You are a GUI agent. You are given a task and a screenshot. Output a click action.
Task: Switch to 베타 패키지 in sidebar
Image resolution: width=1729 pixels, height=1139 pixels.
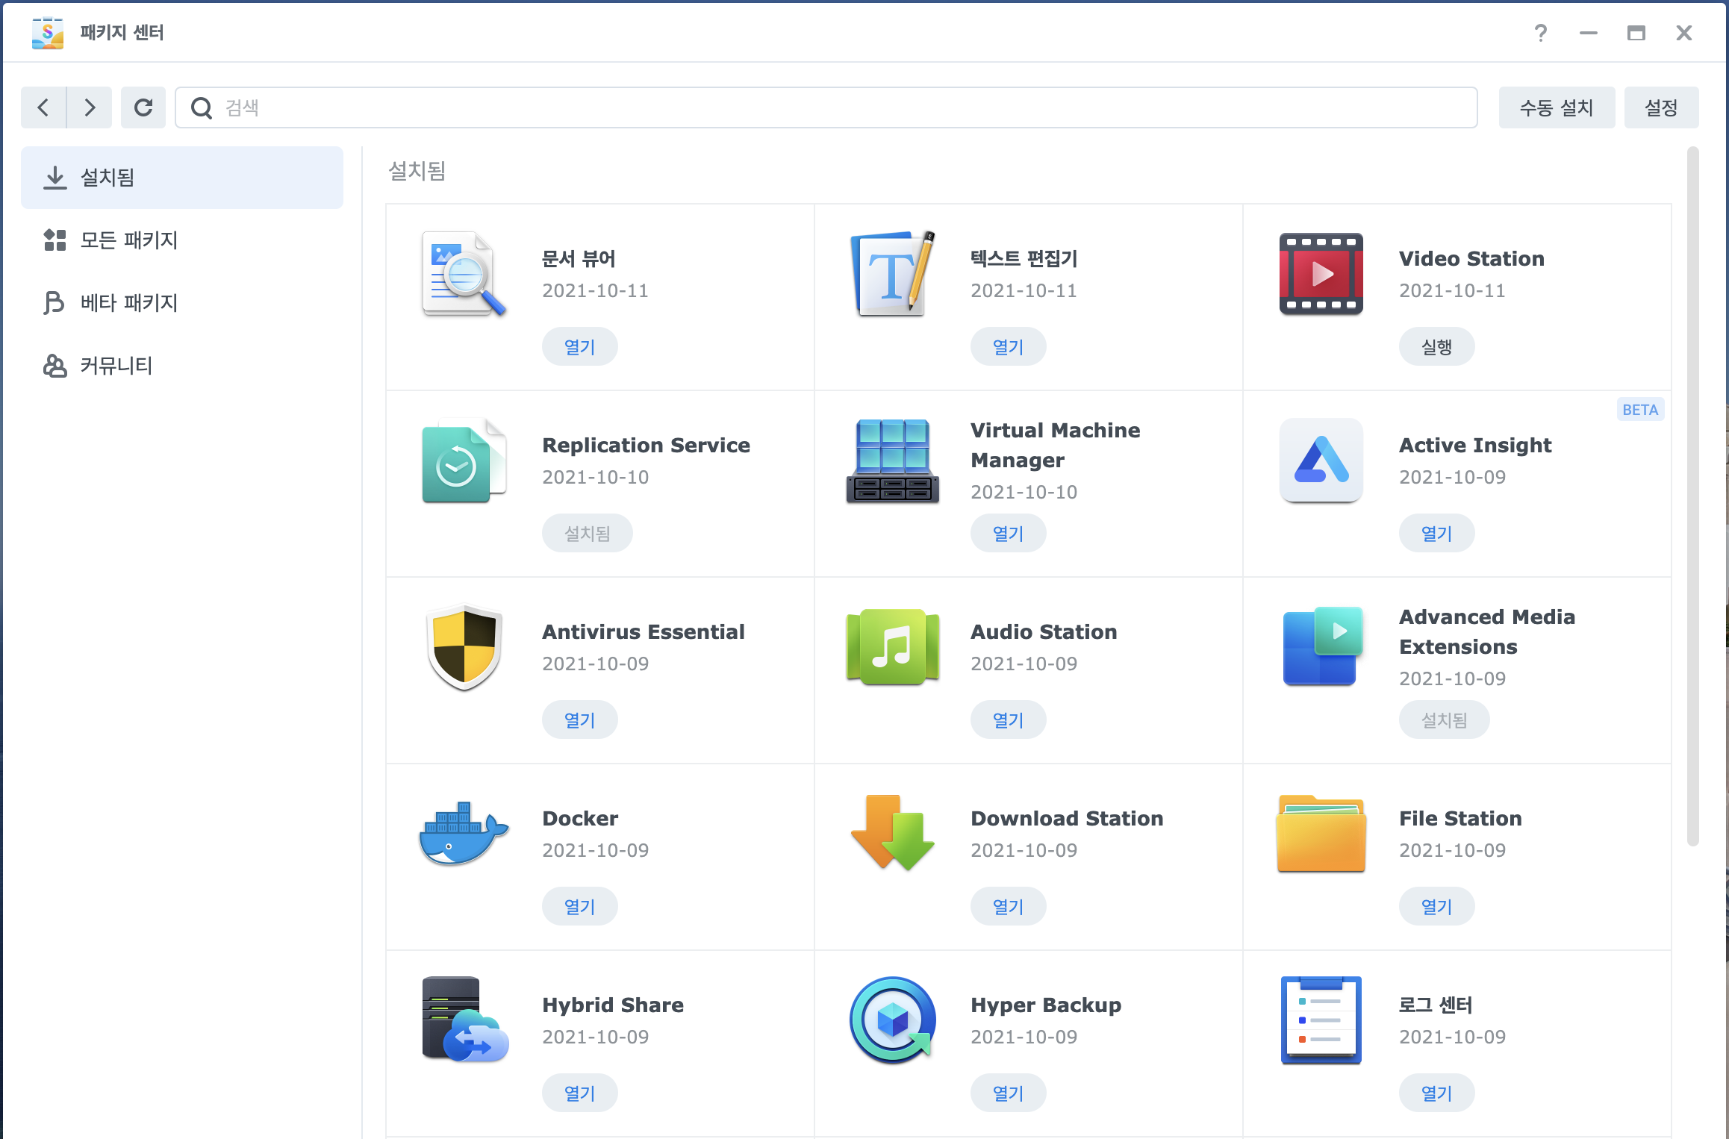128,303
